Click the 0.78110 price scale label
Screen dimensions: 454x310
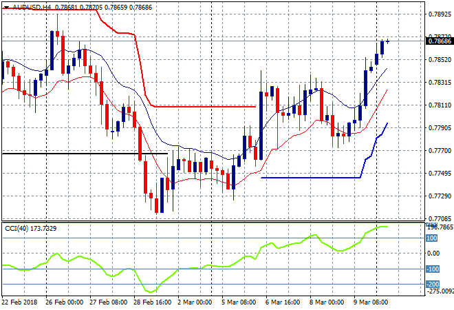pos(440,105)
